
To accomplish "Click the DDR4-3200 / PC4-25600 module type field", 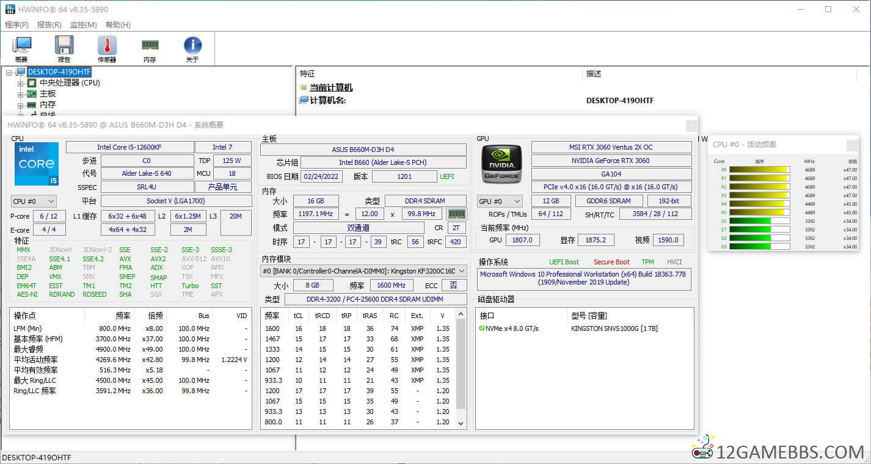I will pyautogui.click(x=375, y=299).
